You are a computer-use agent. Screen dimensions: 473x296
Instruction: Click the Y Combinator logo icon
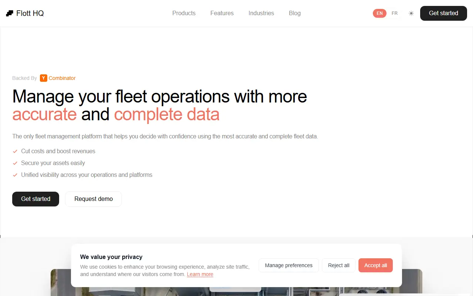coord(44,78)
